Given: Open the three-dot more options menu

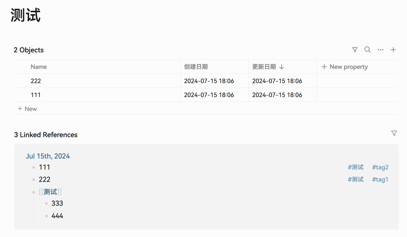Looking at the screenshot, I should (380, 50).
